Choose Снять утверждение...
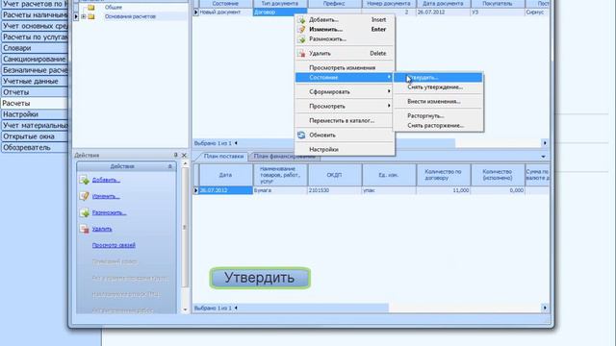Viewport: 616px width, 346px height. (438, 87)
